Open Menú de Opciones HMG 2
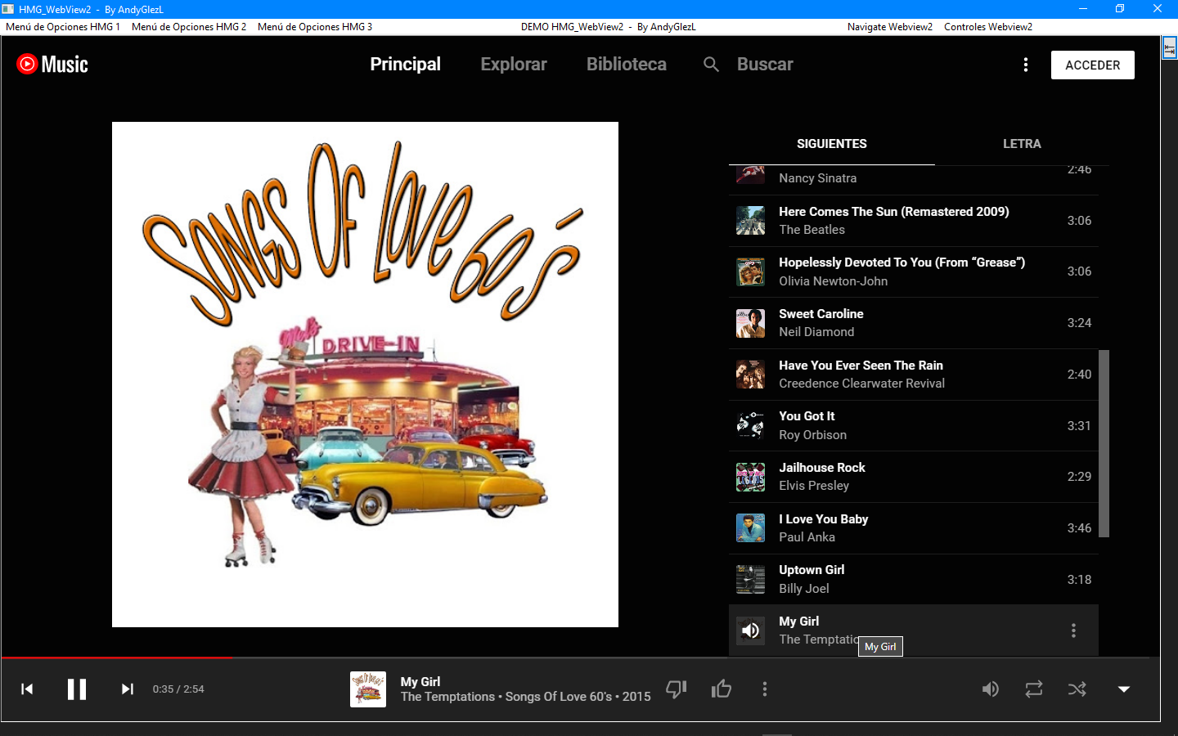The width and height of the screenshot is (1178, 736). pos(189,27)
